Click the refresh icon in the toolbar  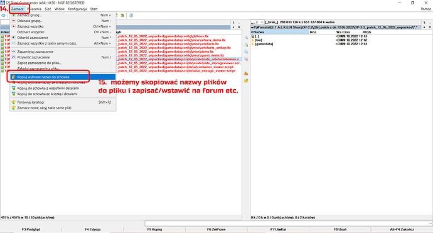[3, 16]
